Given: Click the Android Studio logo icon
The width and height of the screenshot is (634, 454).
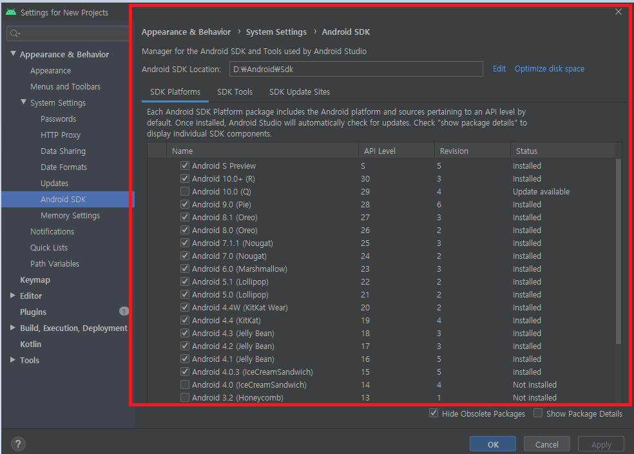Looking at the screenshot, I should click(11, 12).
